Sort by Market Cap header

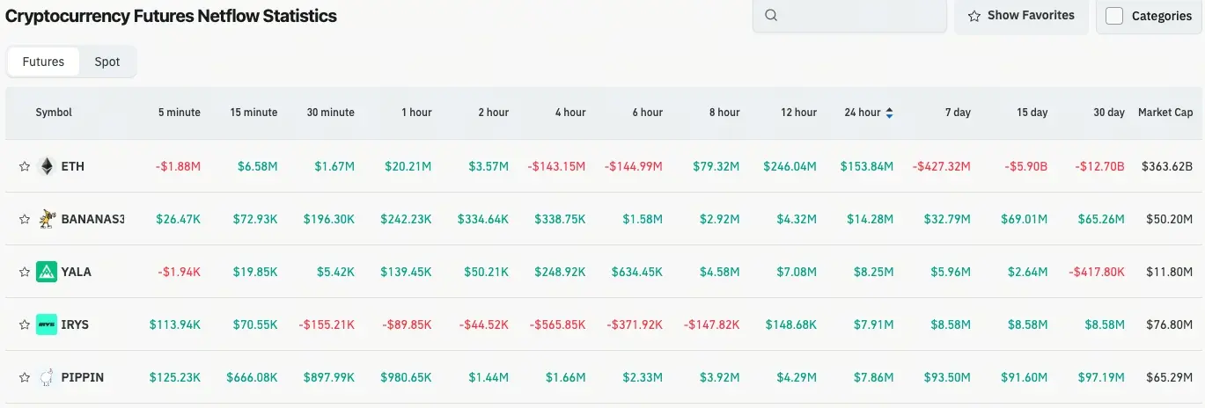point(1165,113)
